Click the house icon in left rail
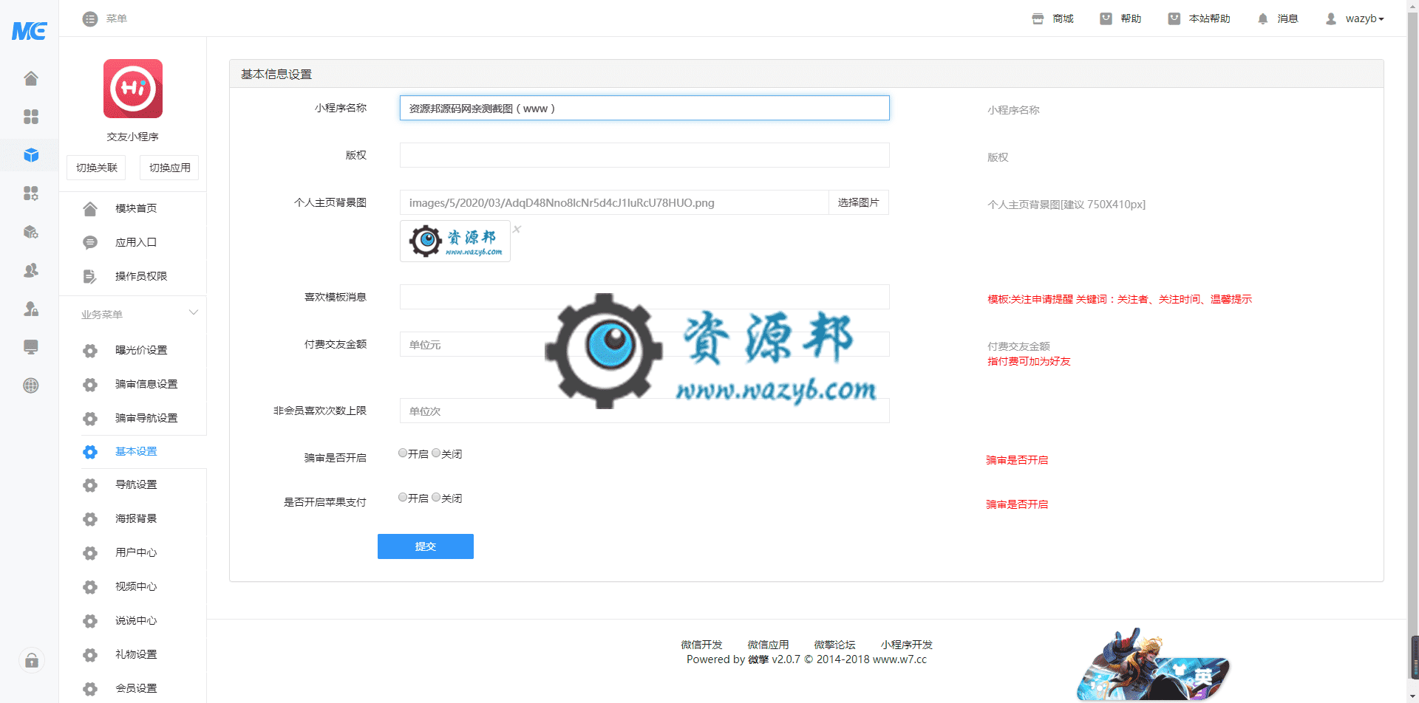Screen dimensions: 1419x703 click(x=30, y=78)
